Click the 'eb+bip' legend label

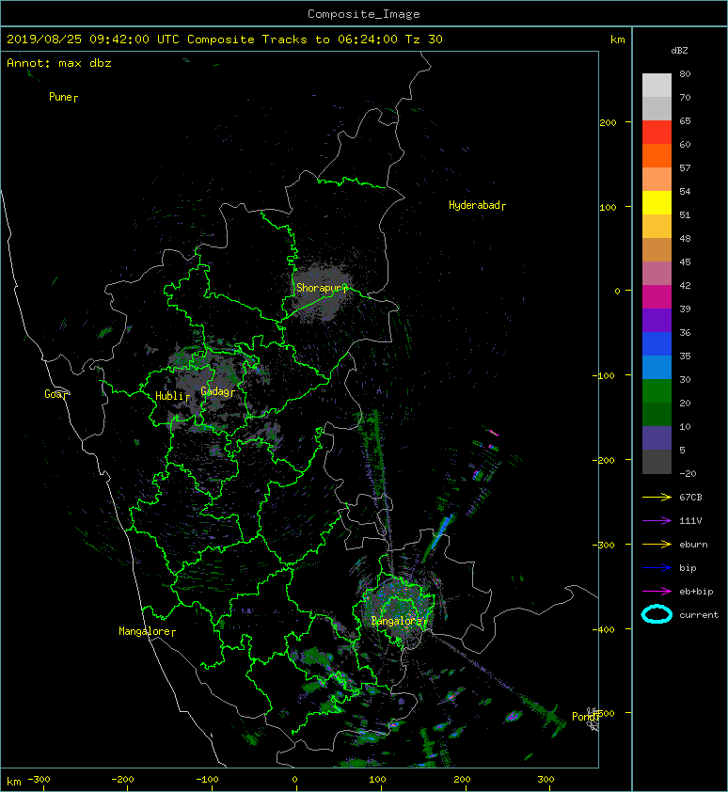click(x=696, y=592)
